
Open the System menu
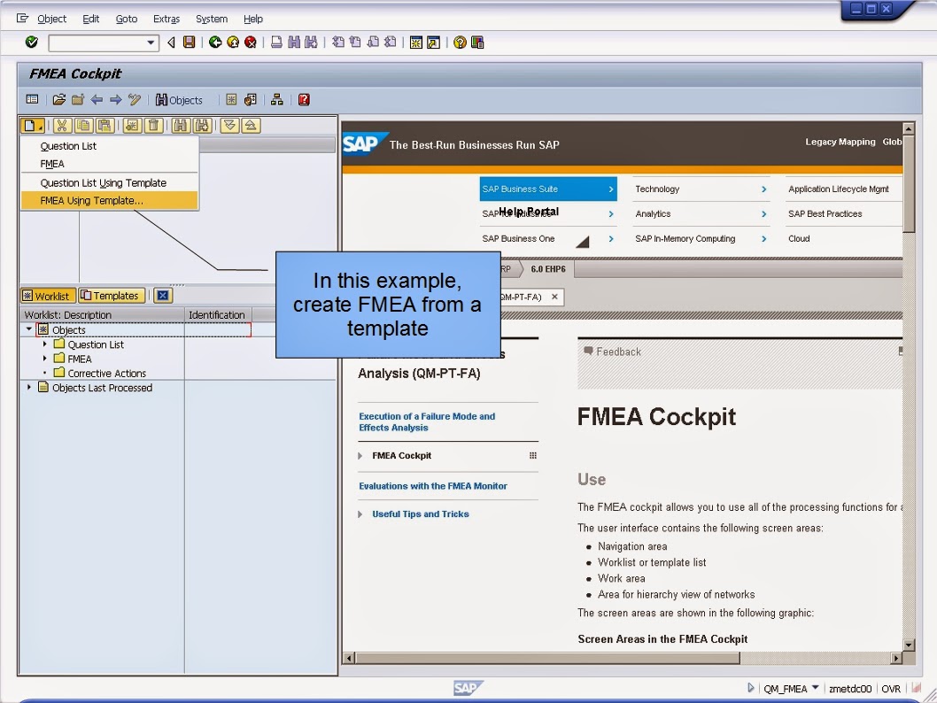[212, 19]
